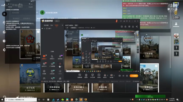Uncheck the Mirage map checkbox
The height and width of the screenshot is (102, 183).
(x=38, y=32)
